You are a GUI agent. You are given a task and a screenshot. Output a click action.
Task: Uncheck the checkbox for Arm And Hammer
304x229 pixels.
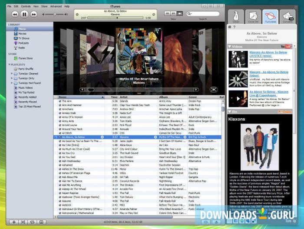point(60,105)
